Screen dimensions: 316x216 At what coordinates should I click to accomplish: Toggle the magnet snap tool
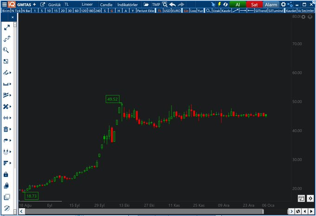pos(7,152)
